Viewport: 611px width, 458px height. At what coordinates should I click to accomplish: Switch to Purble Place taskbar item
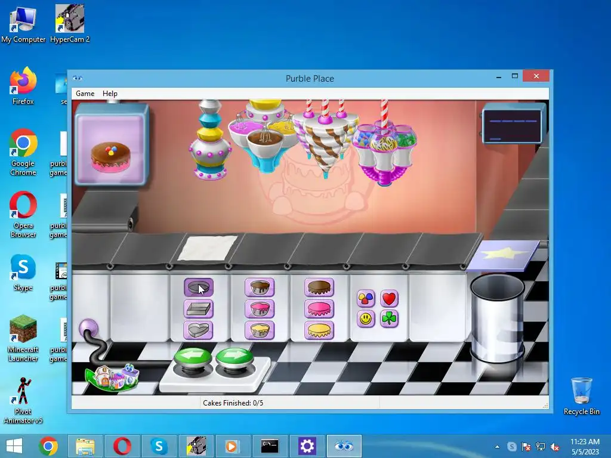(344, 446)
